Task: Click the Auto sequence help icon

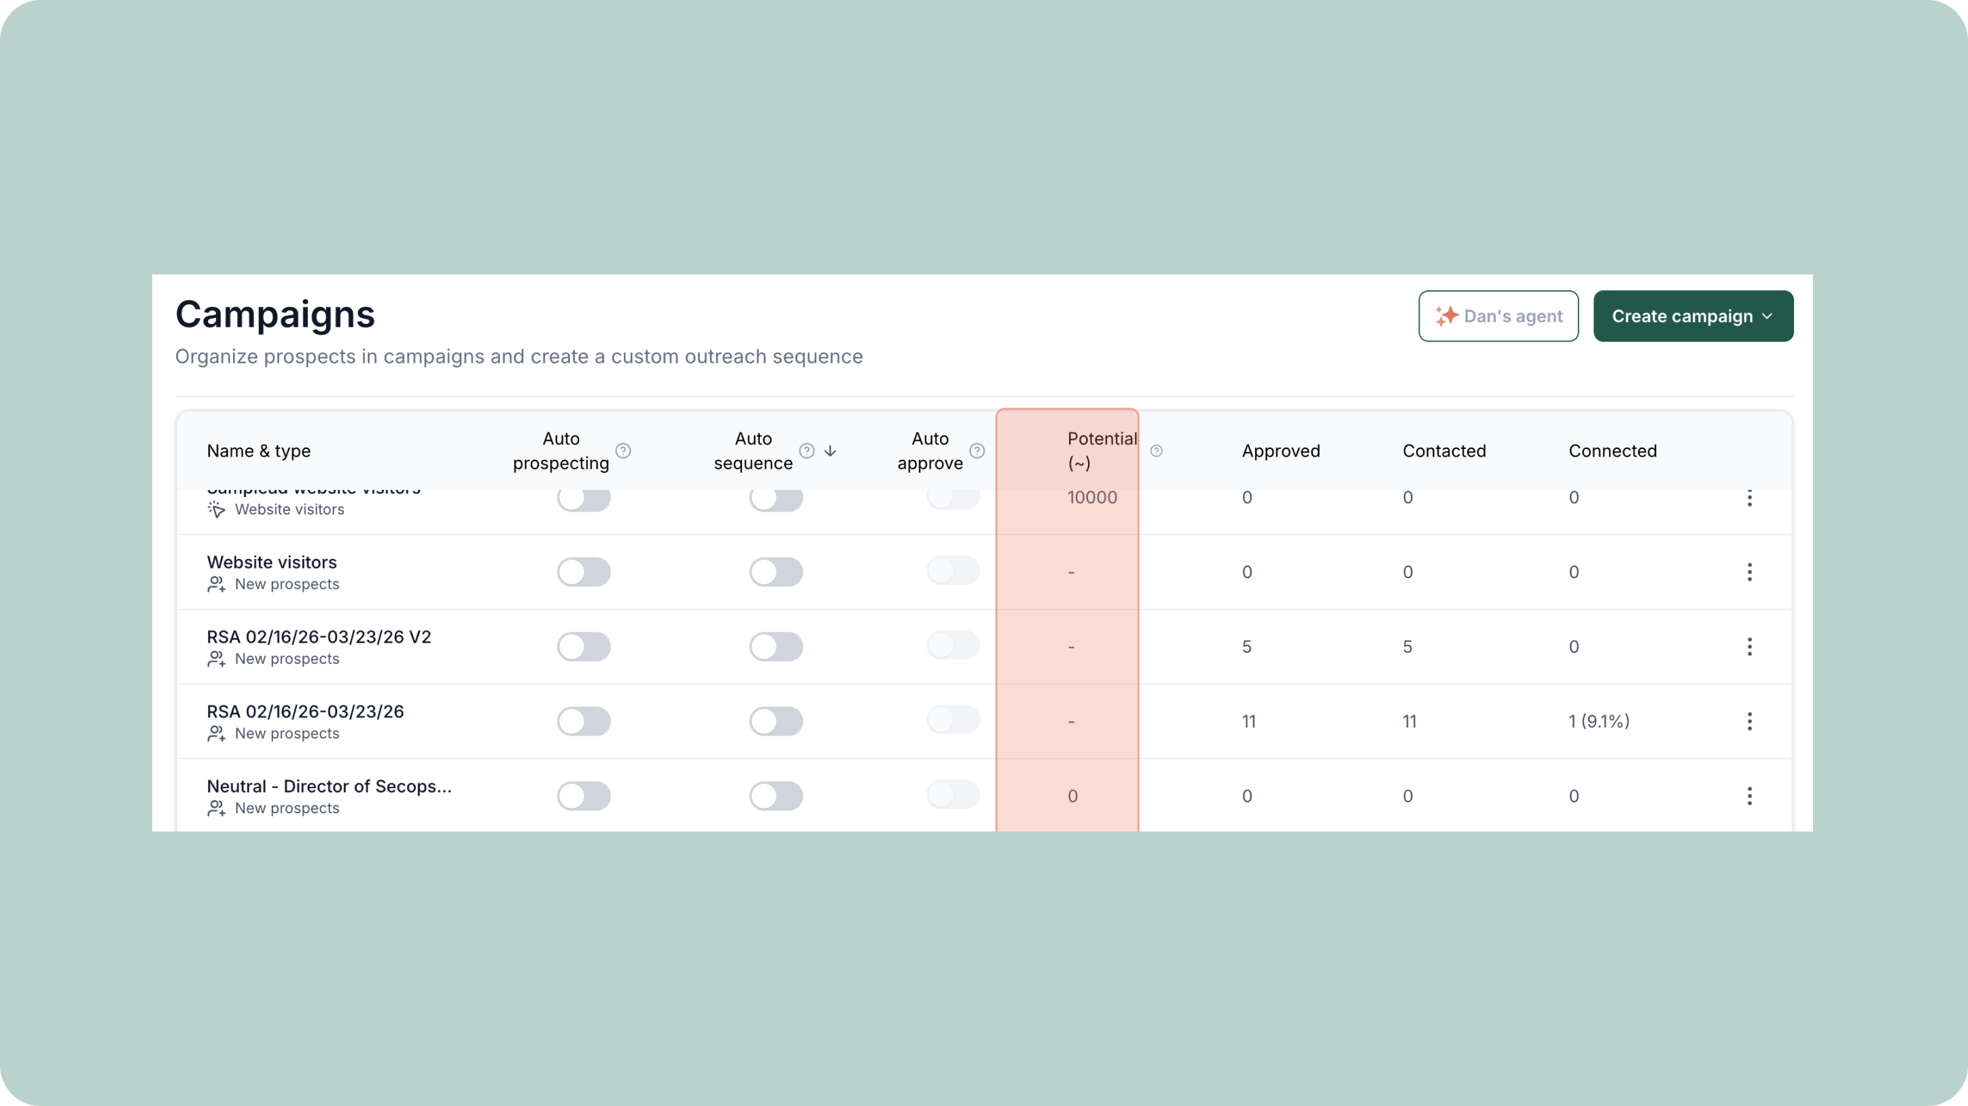Action: 807,450
